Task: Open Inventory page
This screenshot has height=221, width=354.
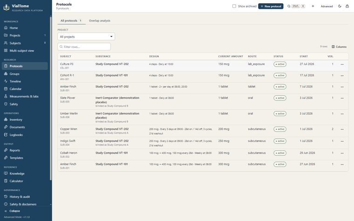Action: click(25, 120)
